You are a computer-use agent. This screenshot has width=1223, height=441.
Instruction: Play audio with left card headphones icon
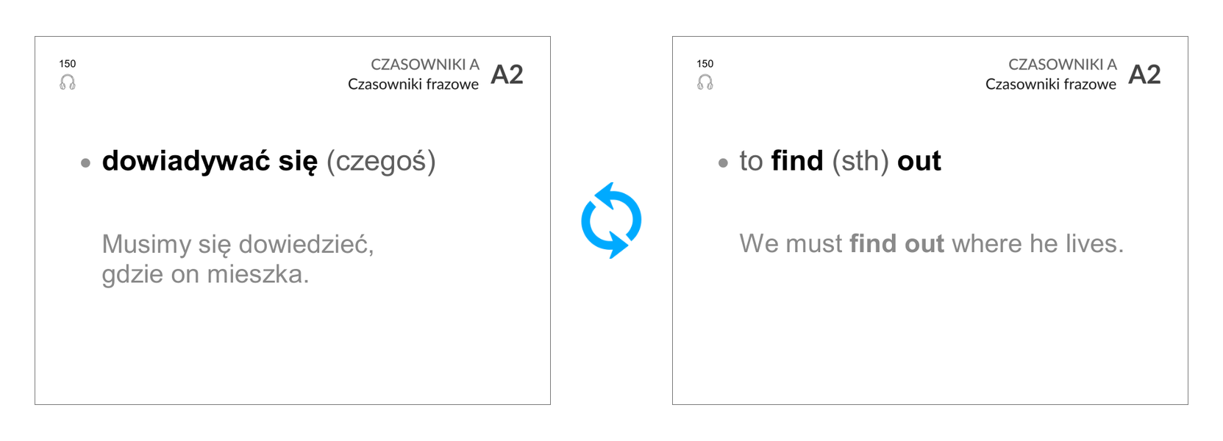coord(68,82)
